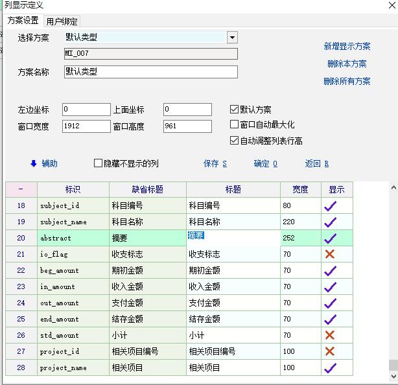Toggle the red X for std_amount row
Viewport: 398px width, 385px height.
pos(330,335)
